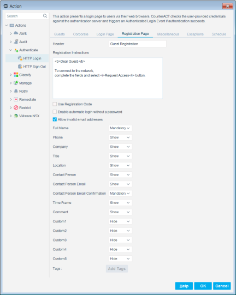Click the Audit icon in tree
This screenshot has width=236, height=295.
point(16,41)
